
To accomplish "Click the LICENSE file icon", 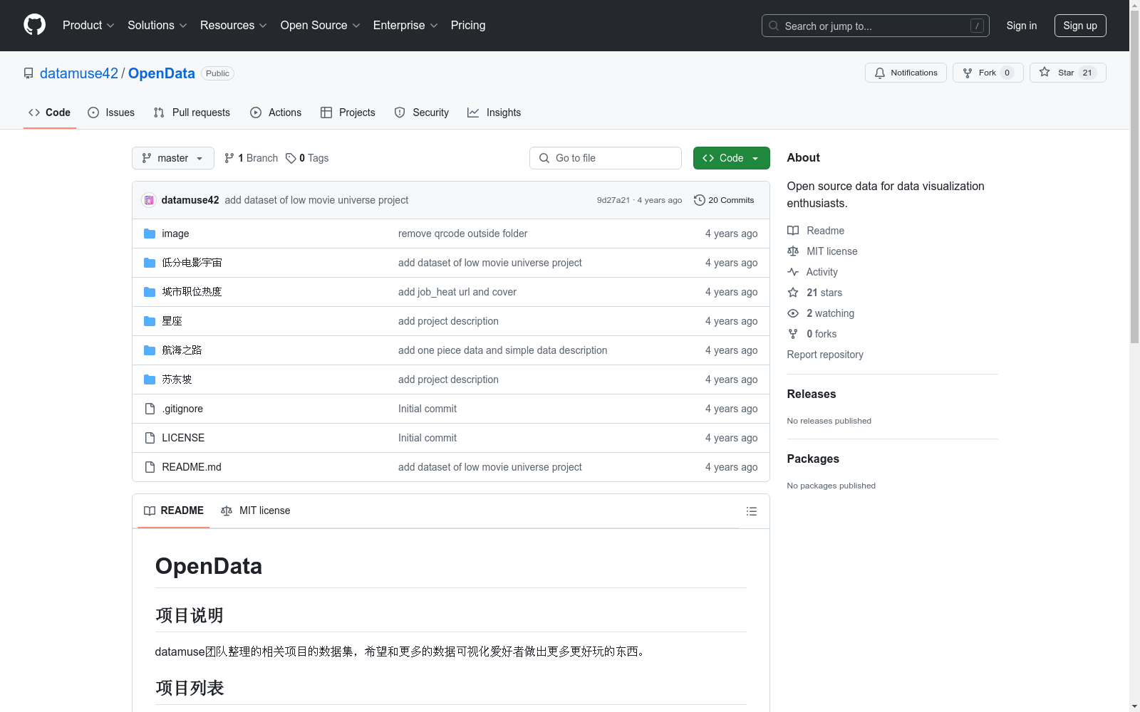I will tap(150, 438).
